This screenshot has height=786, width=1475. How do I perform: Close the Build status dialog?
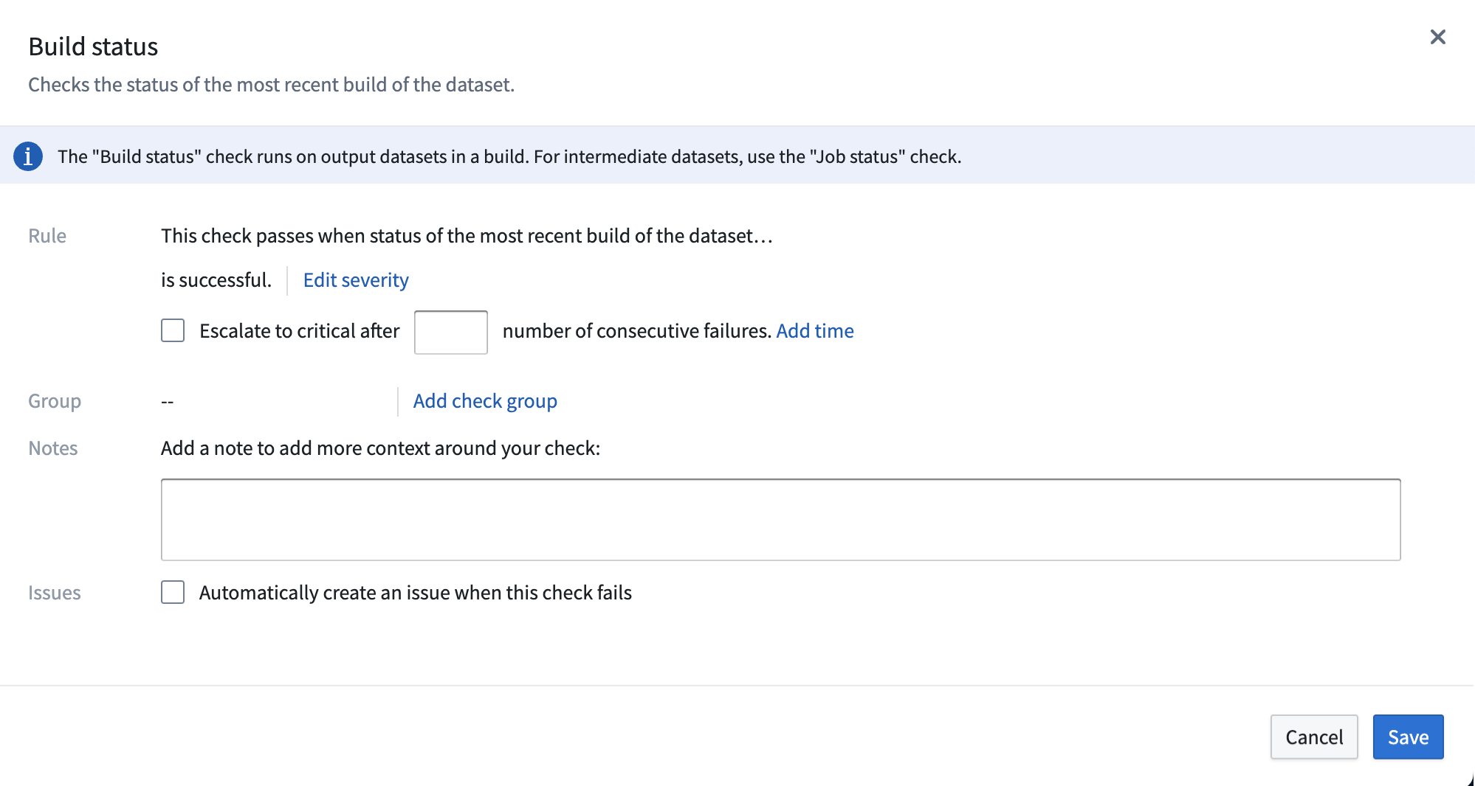(1438, 37)
